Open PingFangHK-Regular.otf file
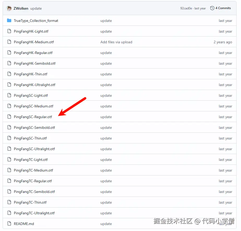The height and width of the screenshot is (231, 241). point(33,53)
